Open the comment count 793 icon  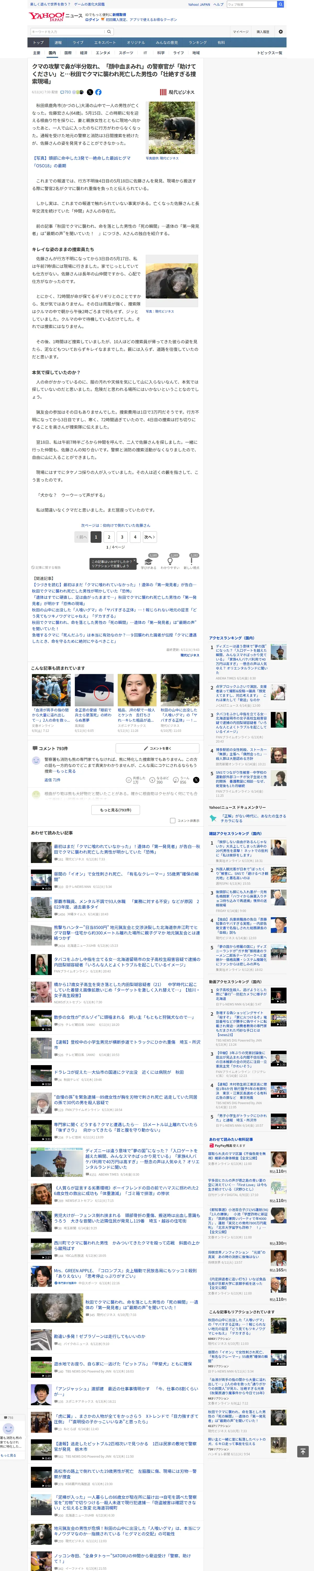(65, 92)
